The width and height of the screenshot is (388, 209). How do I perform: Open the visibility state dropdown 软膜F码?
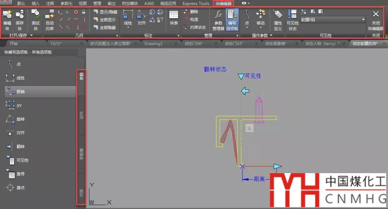tap(332, 20)
